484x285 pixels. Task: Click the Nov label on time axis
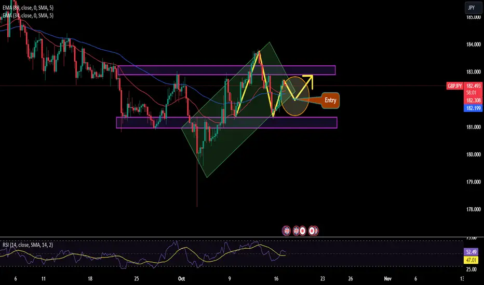(x=388, y=279)
